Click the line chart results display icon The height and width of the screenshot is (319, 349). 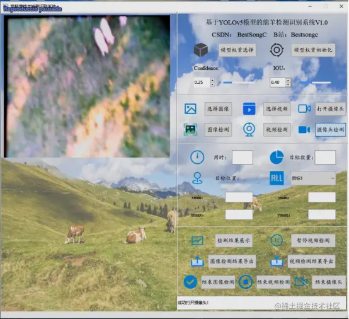tap(197, 241)
